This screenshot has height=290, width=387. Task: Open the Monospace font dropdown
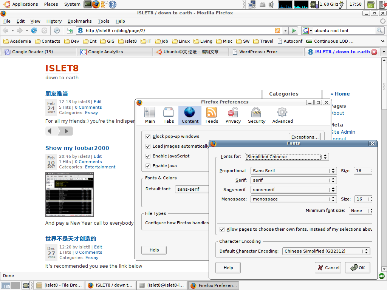pyautogui.click(x=293, y=199)
